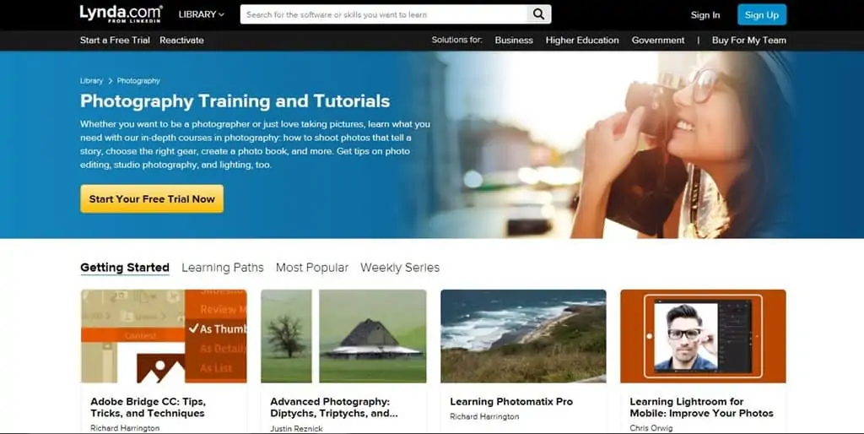
Task: Focus the course search input field
Action: [x=384, y=14]
